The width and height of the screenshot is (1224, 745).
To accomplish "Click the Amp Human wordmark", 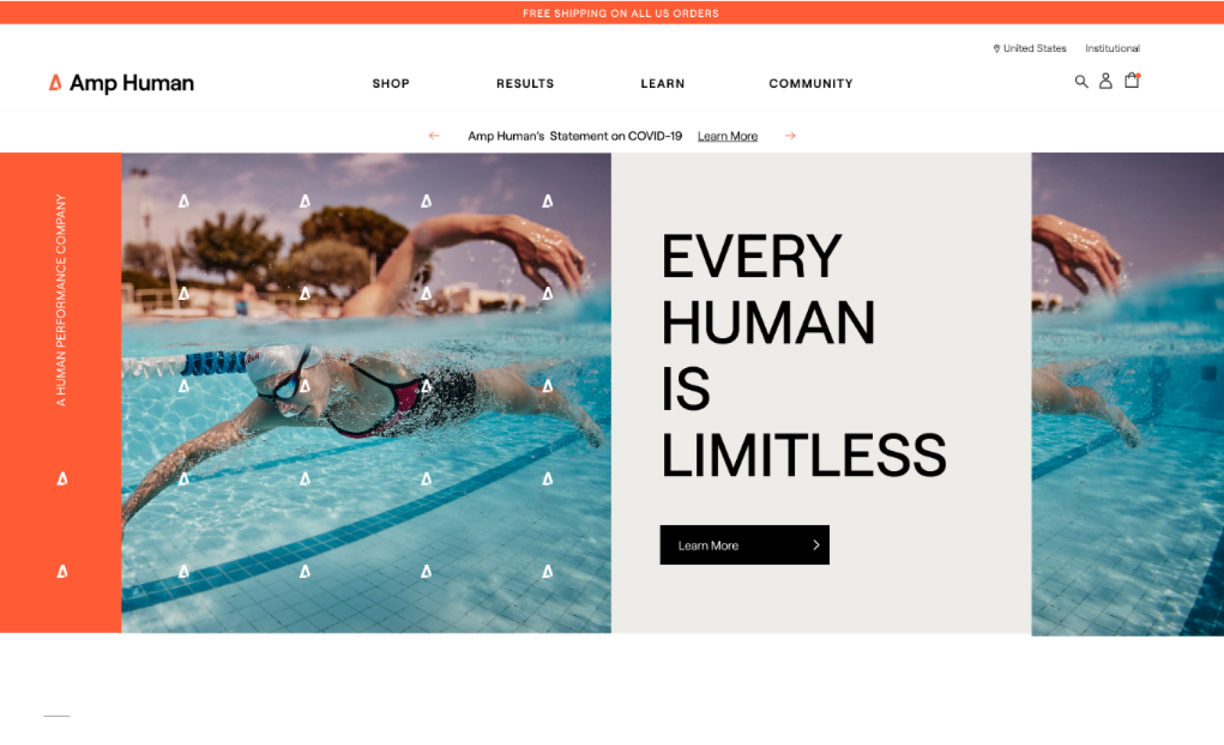I will click(132, 83).
